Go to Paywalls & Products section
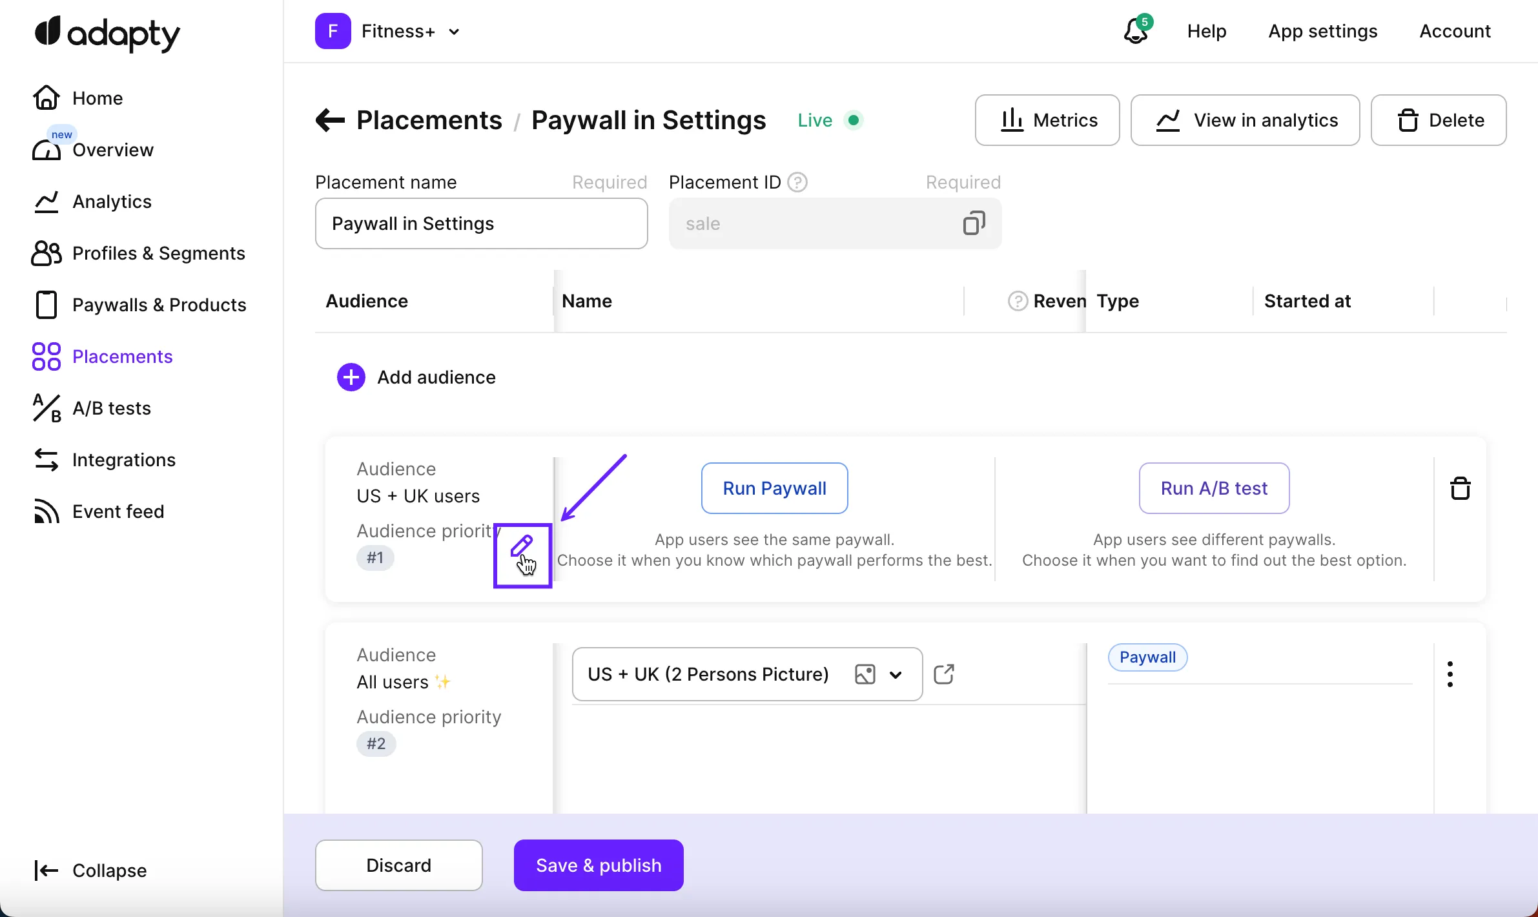 click(159, 305)
